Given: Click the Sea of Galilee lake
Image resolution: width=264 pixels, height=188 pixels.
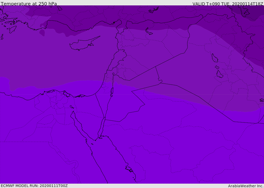Looking at the screenshot, I should [x=113, y=74].
